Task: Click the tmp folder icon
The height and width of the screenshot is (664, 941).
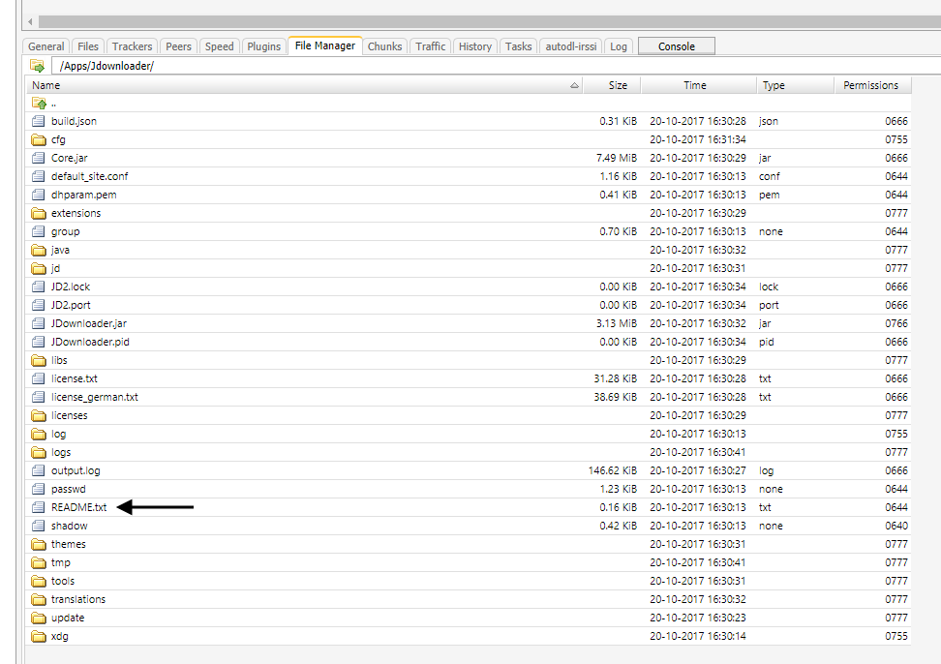Action: pos(39,562)
